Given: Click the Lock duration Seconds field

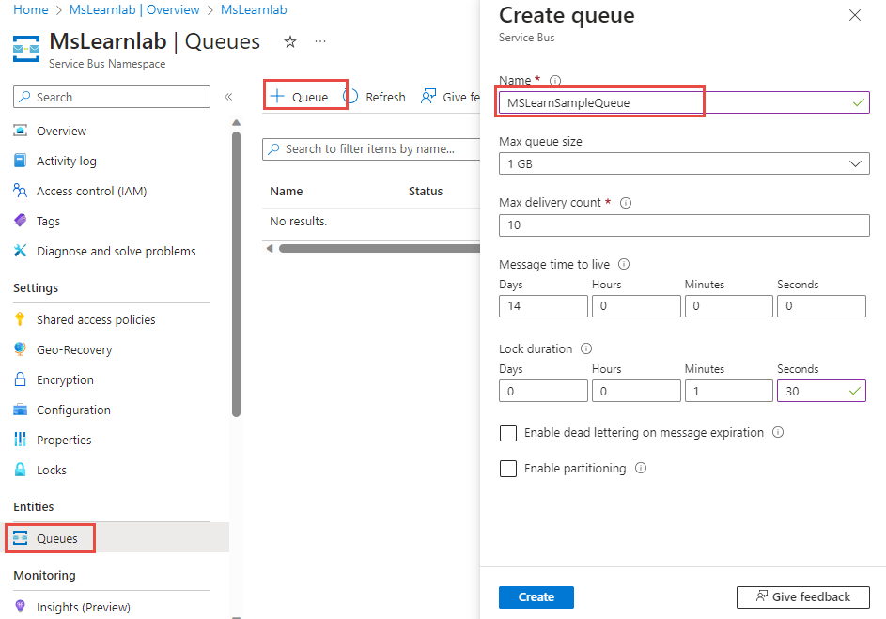Looking at the screenshot, I should click(821, 391).
